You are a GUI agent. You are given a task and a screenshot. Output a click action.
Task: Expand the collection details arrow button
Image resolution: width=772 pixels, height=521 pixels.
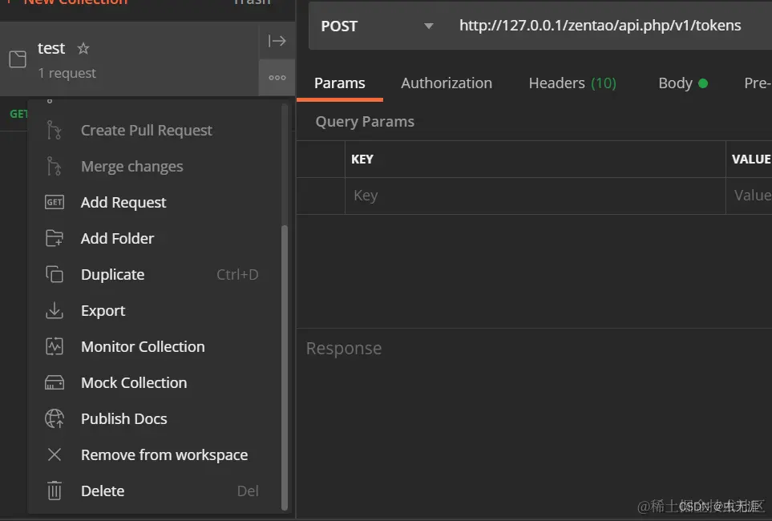(277, 41)
